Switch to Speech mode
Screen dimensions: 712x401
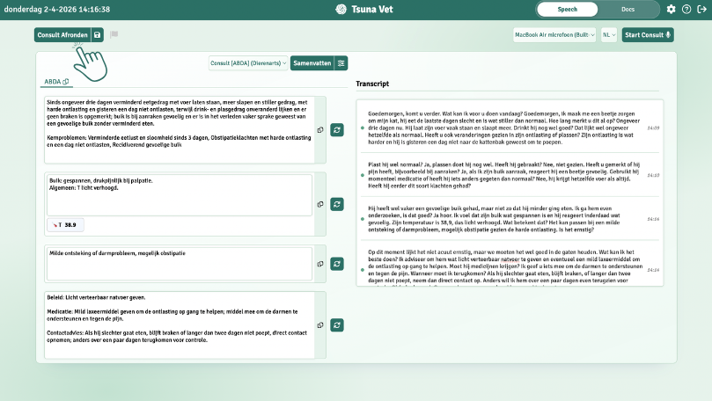tap(568, 10)
